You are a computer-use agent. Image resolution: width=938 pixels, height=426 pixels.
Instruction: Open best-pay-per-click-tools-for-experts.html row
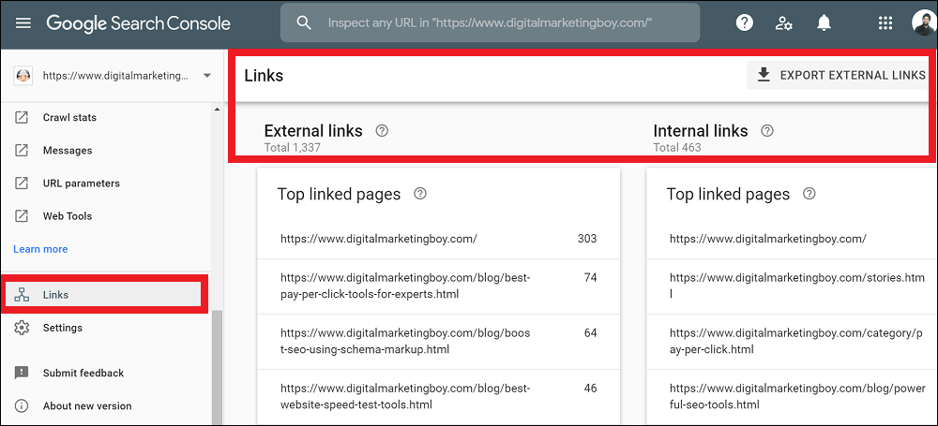tap(438, 286)
